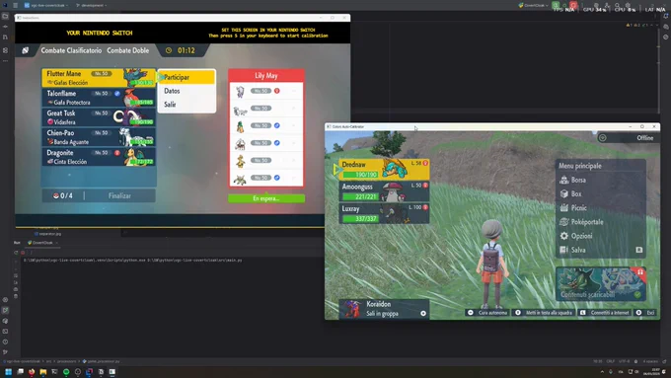Click the red Stop button in PyCharm toolbar
671x378 pixels.
[x=573, y=5]
